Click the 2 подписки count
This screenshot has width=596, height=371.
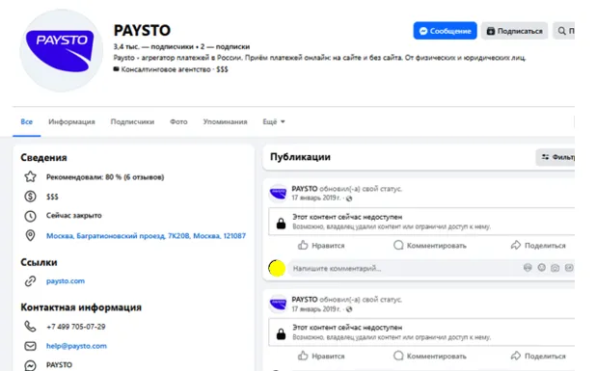[x=225, y=46]
